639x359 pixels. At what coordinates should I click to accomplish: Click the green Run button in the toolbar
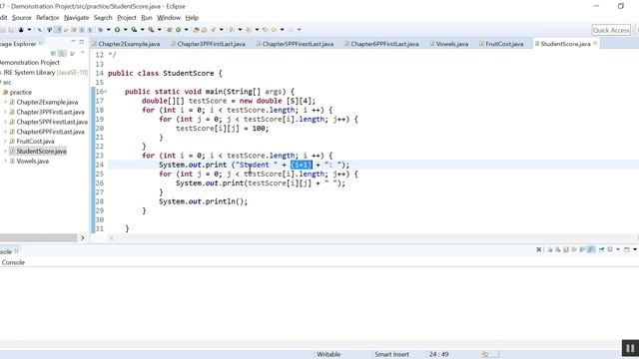(117, 30)
